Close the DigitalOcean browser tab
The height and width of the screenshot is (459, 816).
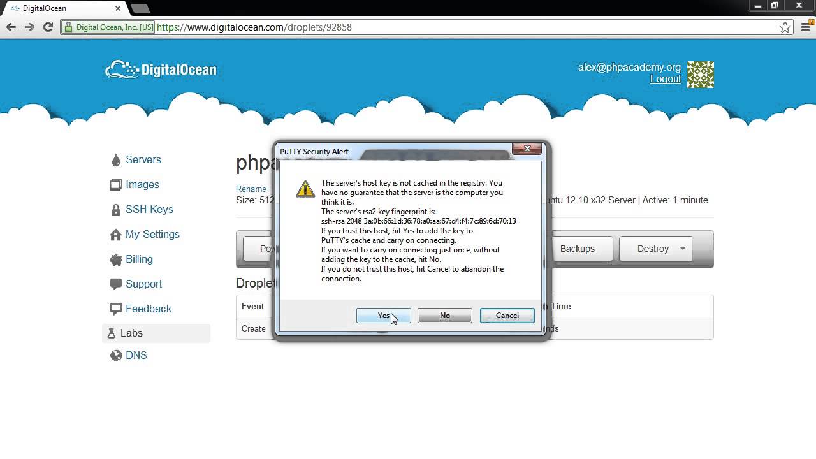point(119,8)
